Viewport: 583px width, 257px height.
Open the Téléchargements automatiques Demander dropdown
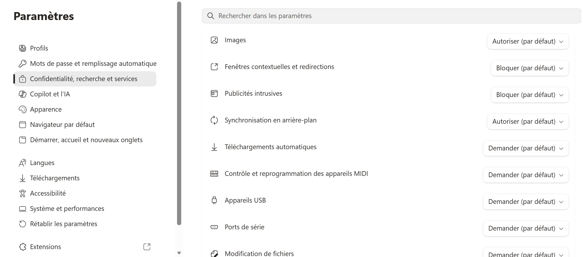tap(526, 148)
